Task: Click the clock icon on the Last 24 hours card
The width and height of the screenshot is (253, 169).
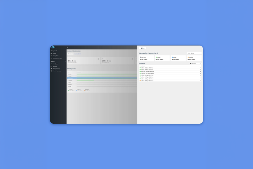Action: (98, 59)
